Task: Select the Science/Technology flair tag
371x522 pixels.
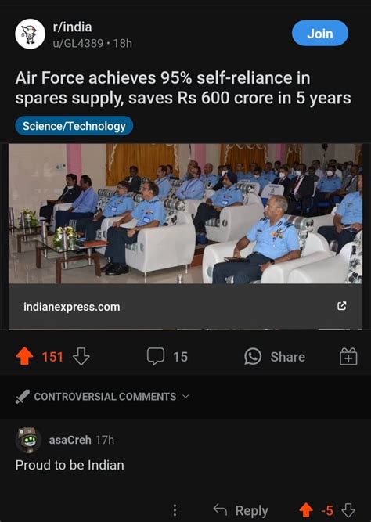Action: click(x=74, y=126)
